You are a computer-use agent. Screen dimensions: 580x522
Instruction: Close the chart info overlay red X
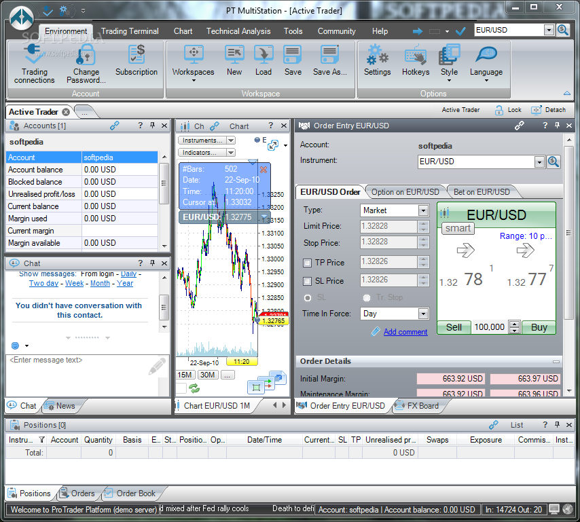click(264, 170)
